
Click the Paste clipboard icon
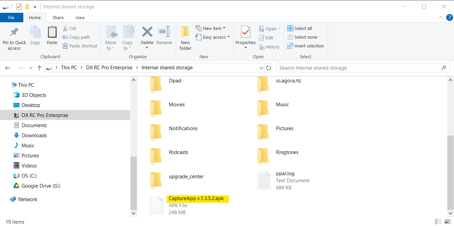[x=52, y=32]
